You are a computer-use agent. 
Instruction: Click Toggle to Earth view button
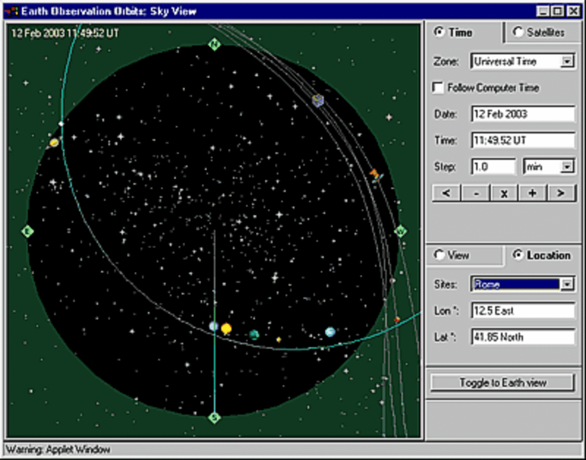pyautogui.click(x=503, y=382)
